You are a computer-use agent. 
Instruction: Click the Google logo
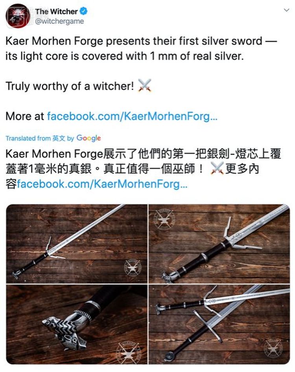point(88,138)
